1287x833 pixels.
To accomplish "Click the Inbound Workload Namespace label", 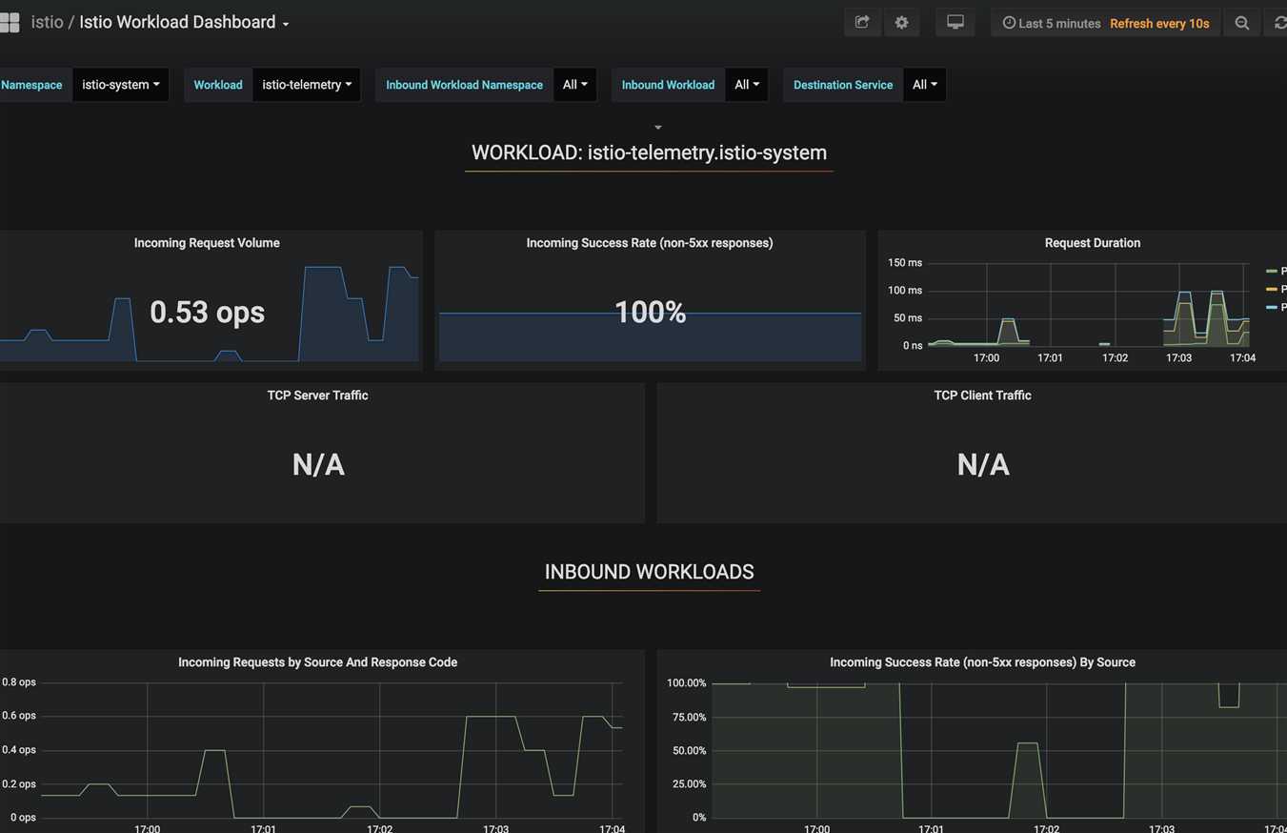I will [464, 85].
